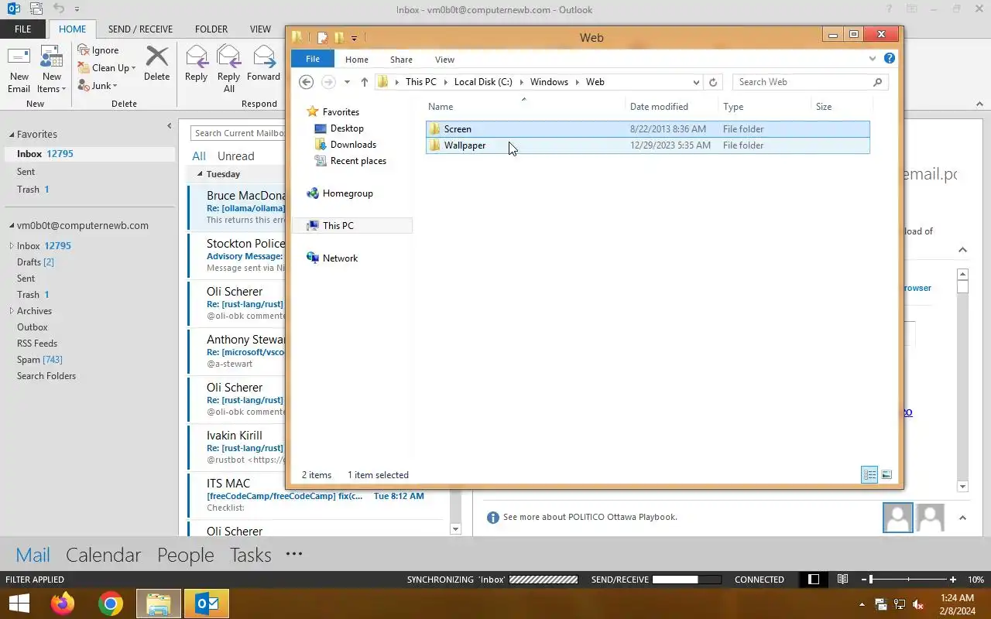Open Stockton Police advisory message
Viewport: 991px width, 619px height.
pyautogui.click(x=237, y=255)
